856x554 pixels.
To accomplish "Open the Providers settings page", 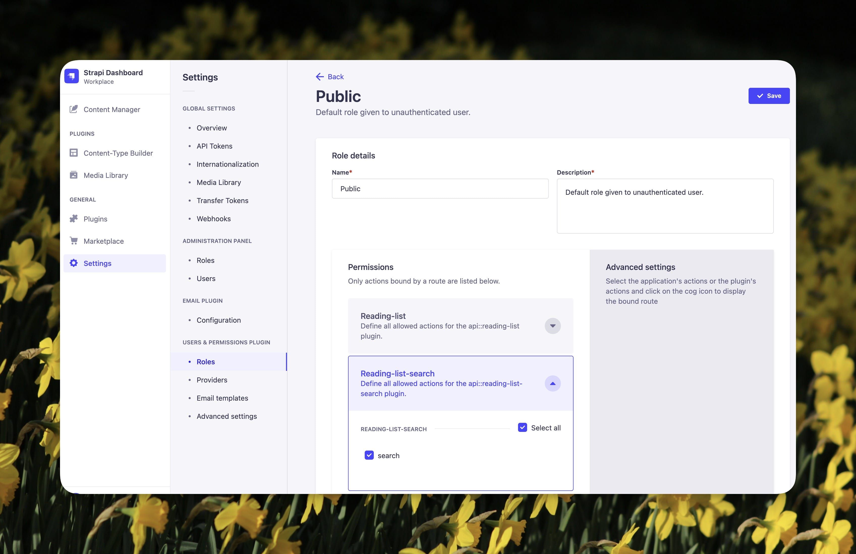I will pyautogui.click(x=212, y=380).
